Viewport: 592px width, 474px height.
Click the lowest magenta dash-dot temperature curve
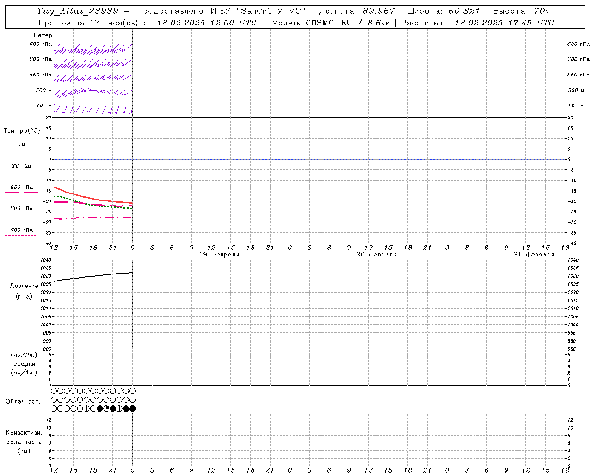[x=92, y=218]
